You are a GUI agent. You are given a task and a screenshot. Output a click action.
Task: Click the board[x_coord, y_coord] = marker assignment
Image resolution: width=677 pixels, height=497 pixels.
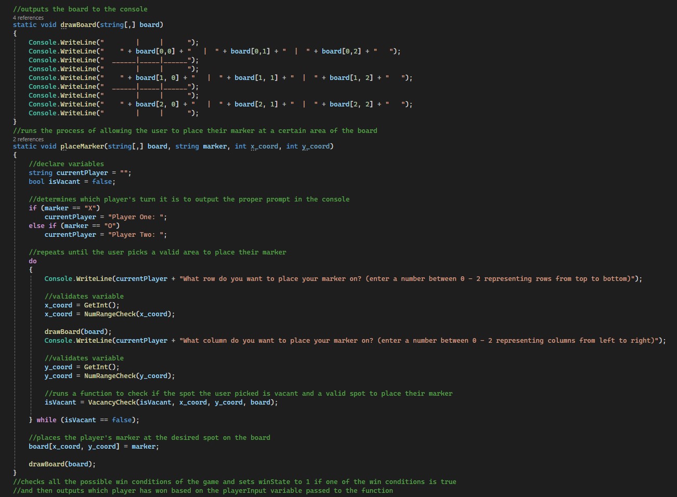coord(94,447)
